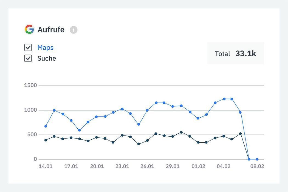Click the Maps series label

coord(45,47)
